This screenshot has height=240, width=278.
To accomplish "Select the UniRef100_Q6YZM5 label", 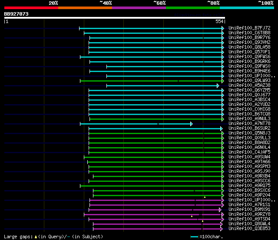I will click(249, 90).
